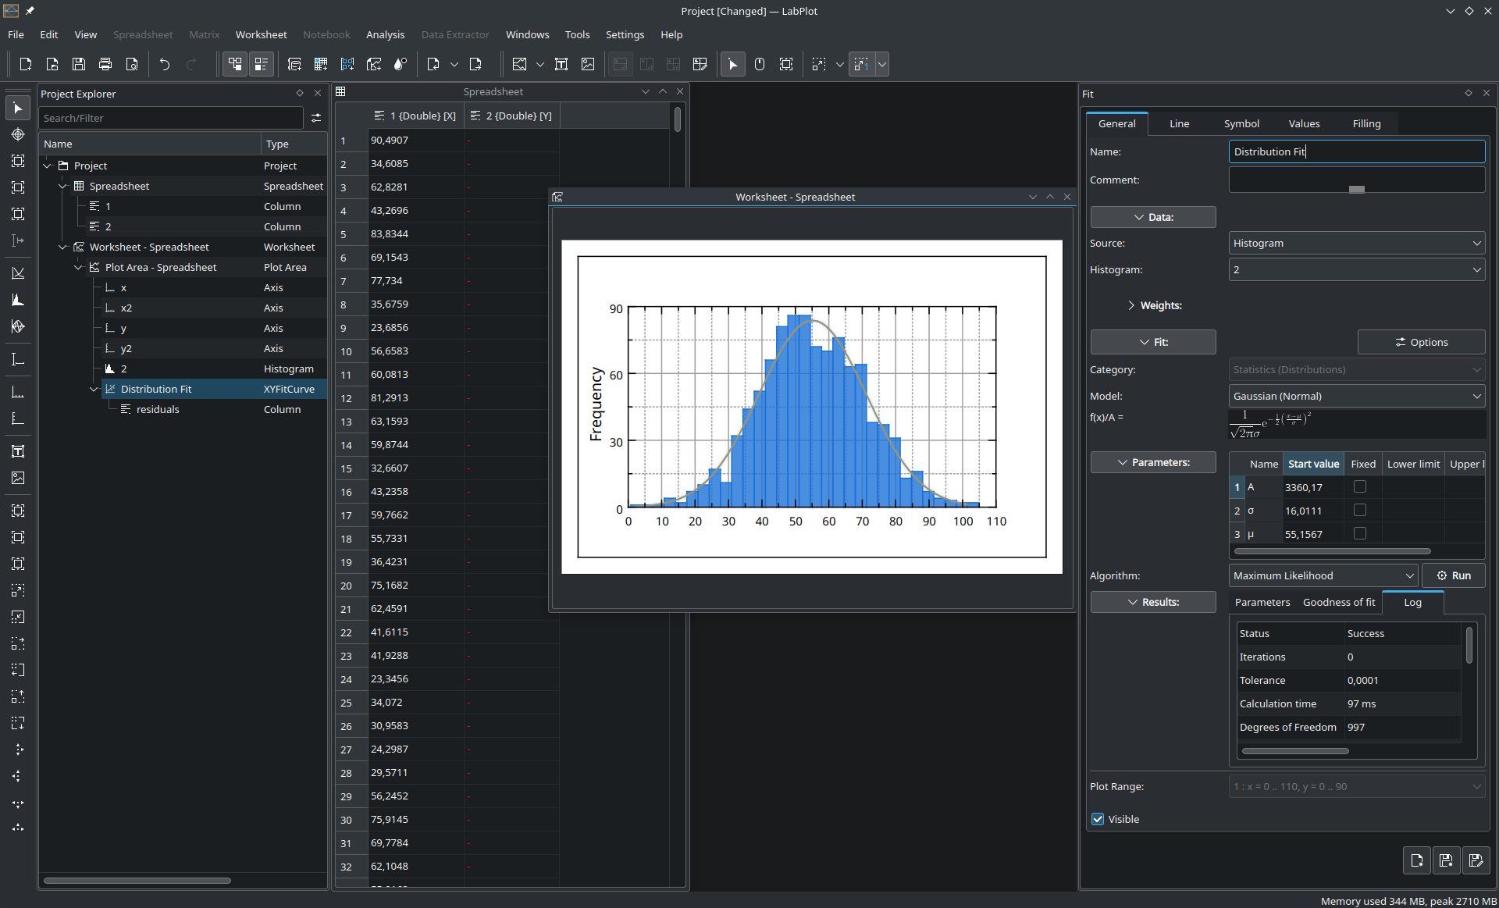Collapse the Plot Area - Spreadsheet tree item
The height and width of the screenshot is (908, 1499).
(x=78, y=267)
